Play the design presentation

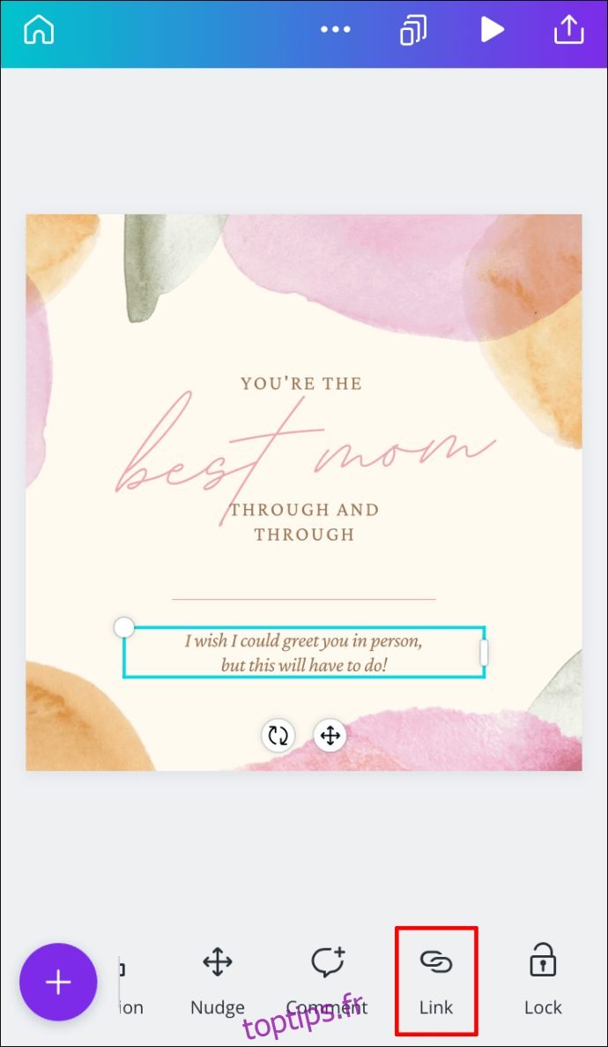pos(492,30)
